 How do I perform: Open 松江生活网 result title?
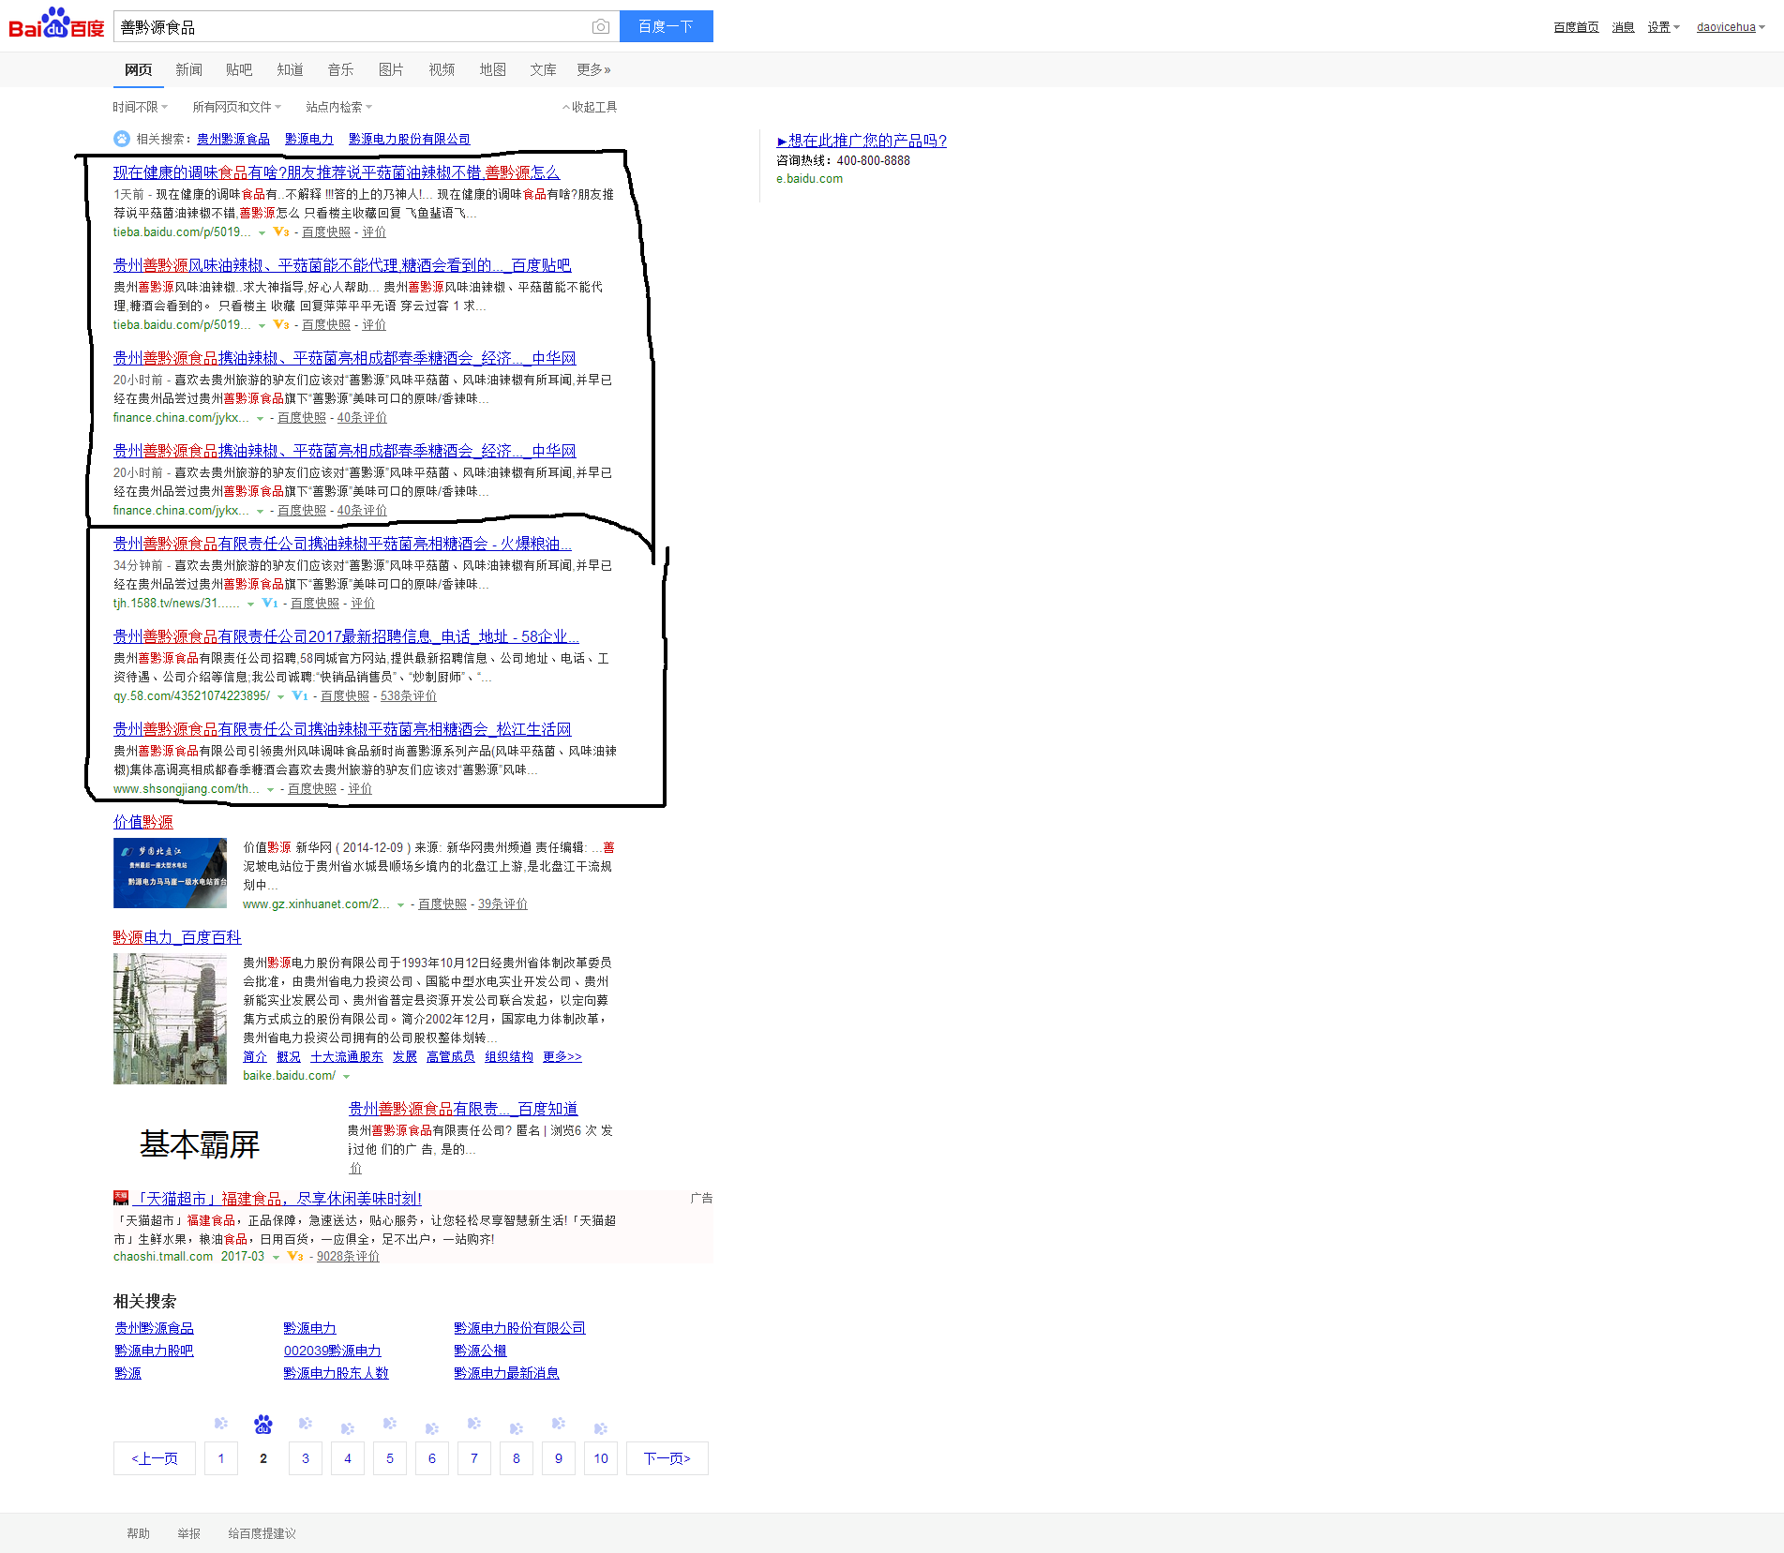pyautogui.click(x=342, y=729)
